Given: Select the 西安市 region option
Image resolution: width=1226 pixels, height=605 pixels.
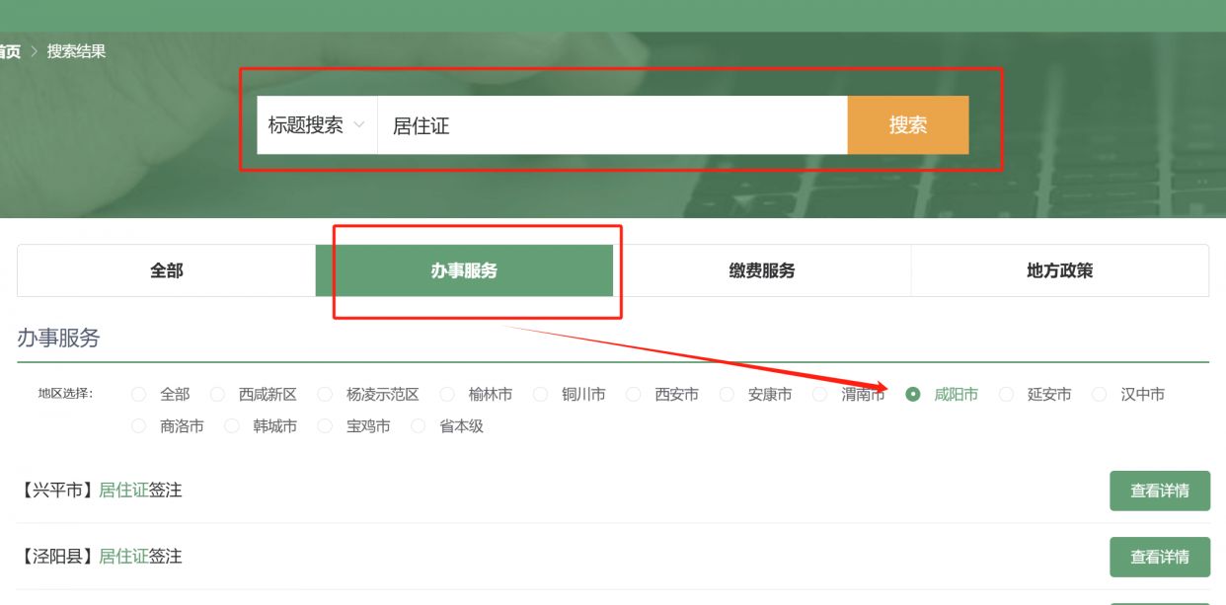Looking at the screenshot, I should 634,395.
